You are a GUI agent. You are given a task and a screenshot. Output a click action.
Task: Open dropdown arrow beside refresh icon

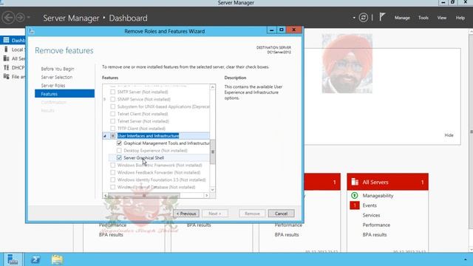tap(354, 18)
